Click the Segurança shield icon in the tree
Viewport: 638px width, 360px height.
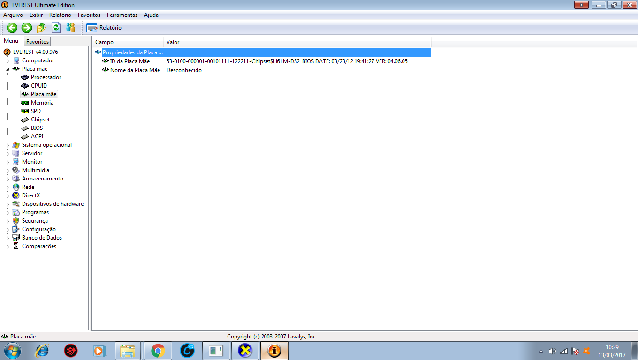coord(16,221)
